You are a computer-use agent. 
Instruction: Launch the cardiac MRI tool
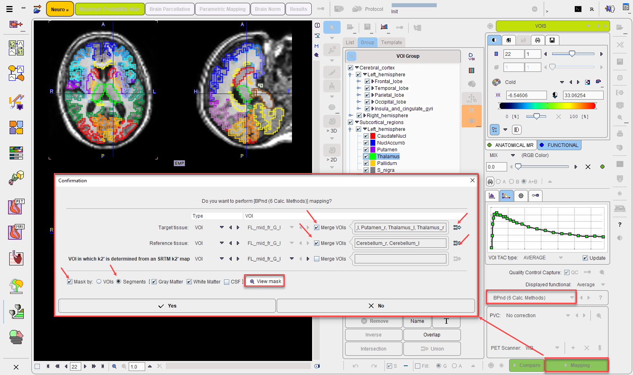click(16, 232)
